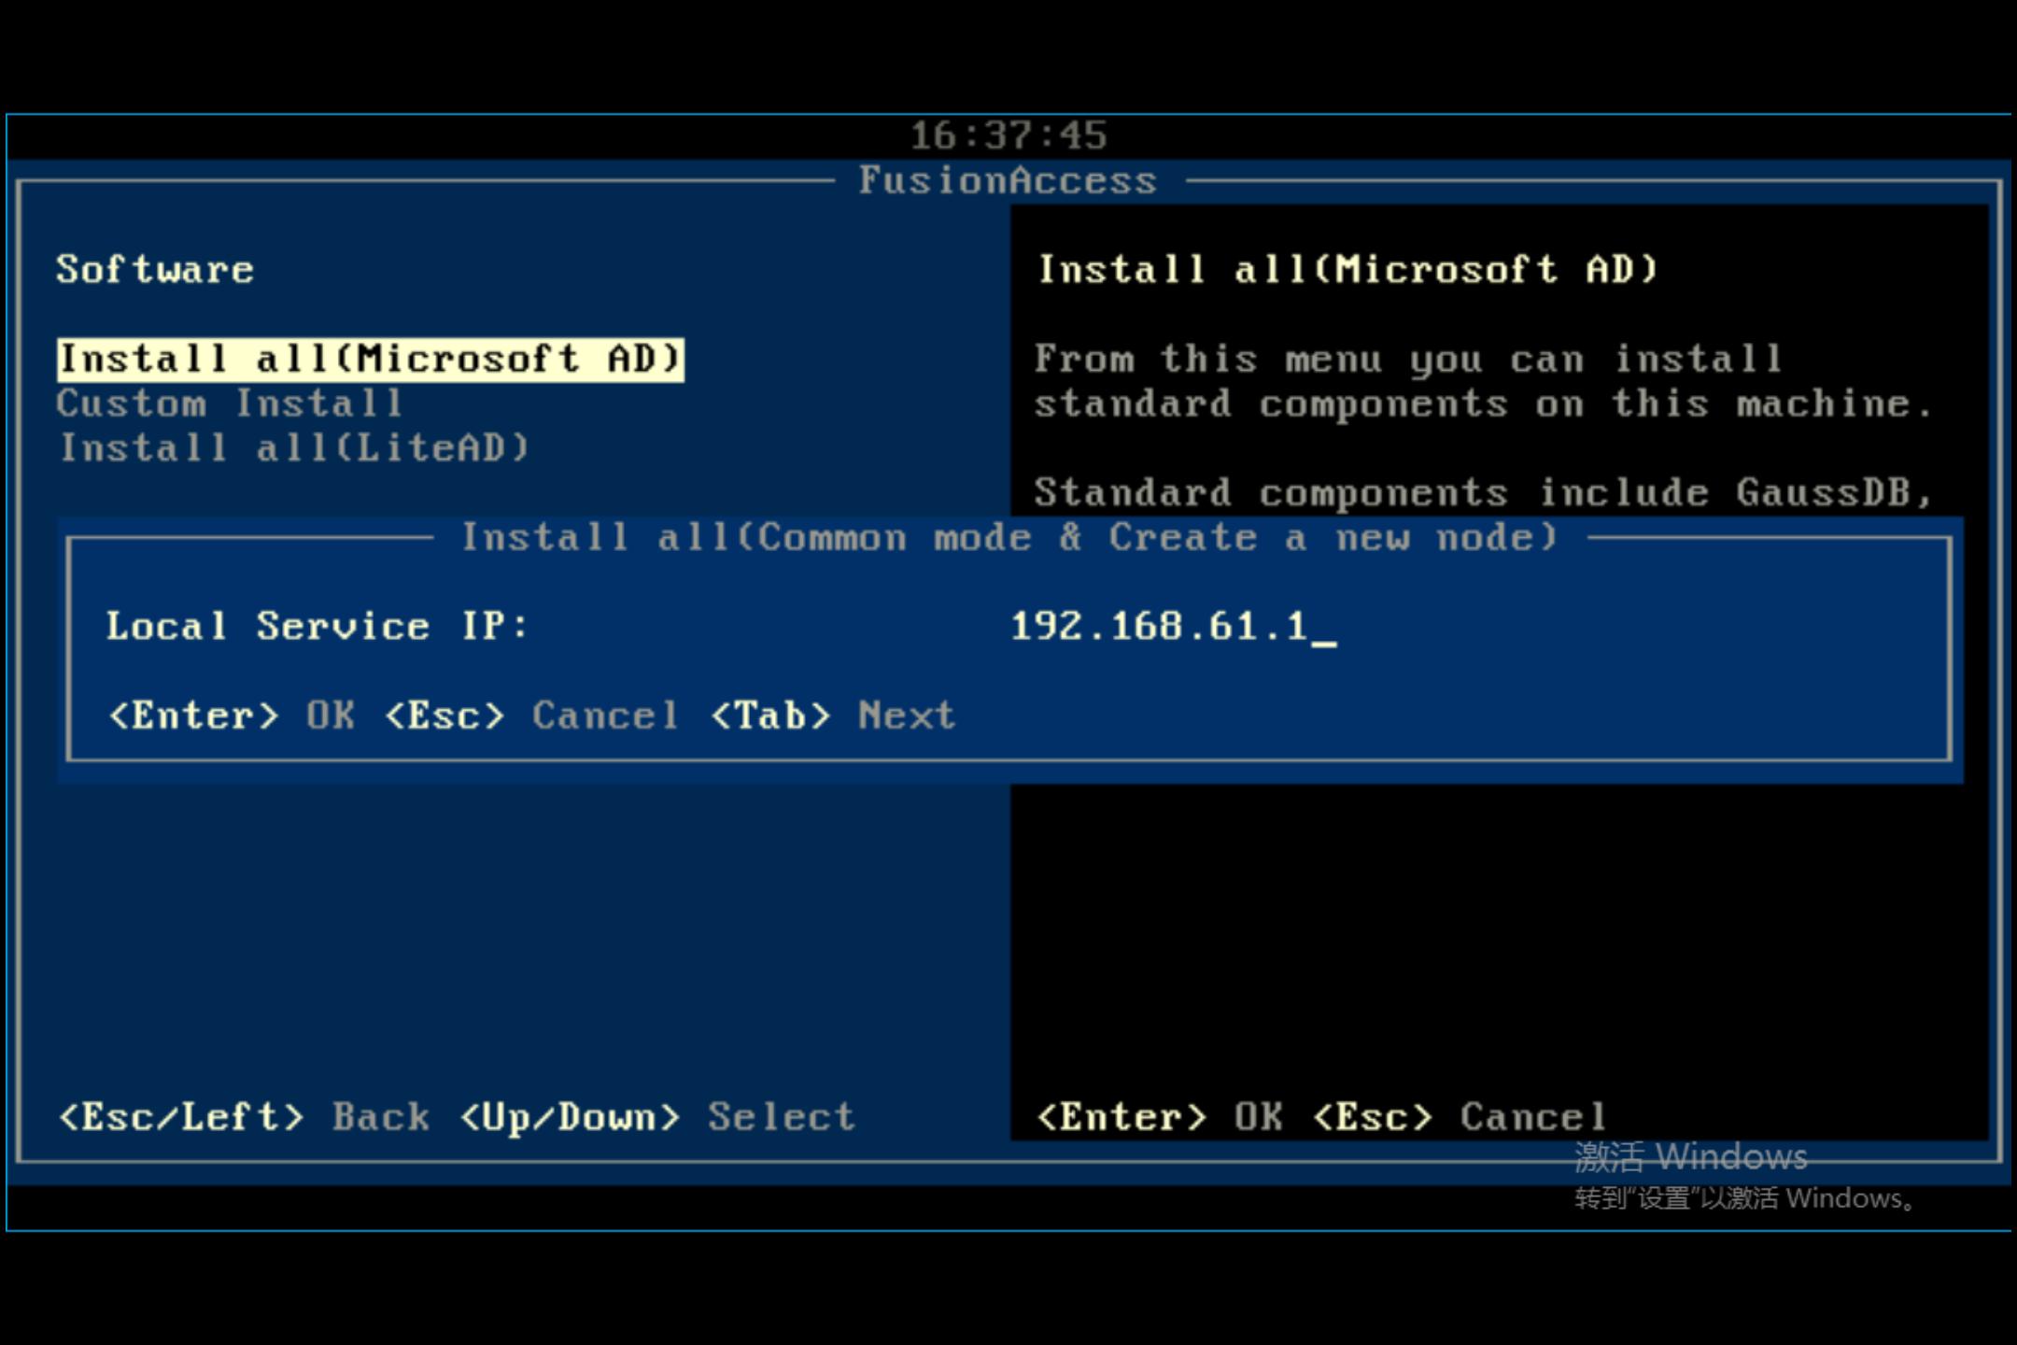This screenshot has width=2017, height=1345.
Task: Choose Install all(LiteAD) entry
Action: tap(293, 447)
